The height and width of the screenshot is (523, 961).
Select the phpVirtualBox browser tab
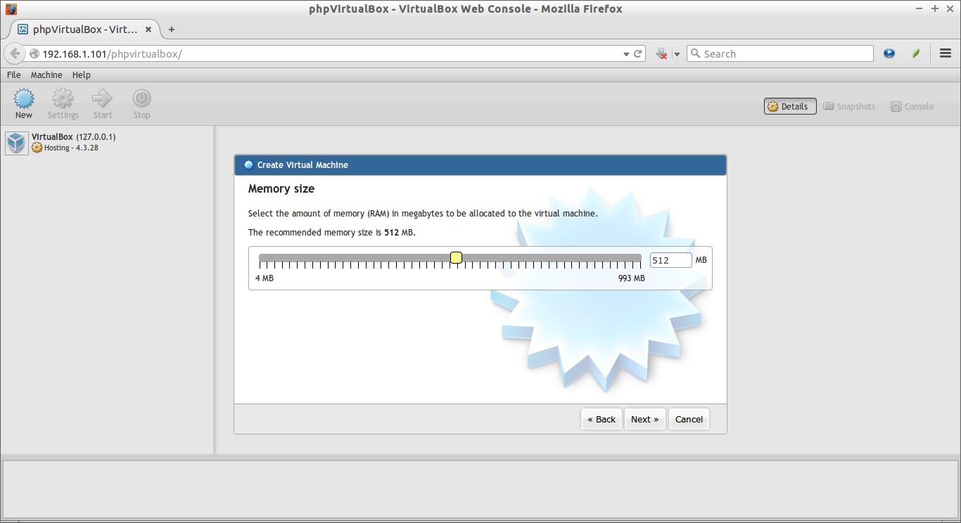pos(85,30)
